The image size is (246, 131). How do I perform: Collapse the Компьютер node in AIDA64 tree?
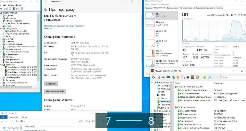(x=152, y=82)
